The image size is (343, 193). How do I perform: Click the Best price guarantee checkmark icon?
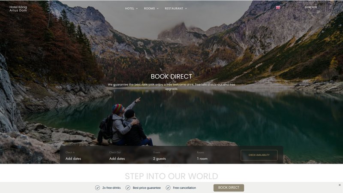128,188
